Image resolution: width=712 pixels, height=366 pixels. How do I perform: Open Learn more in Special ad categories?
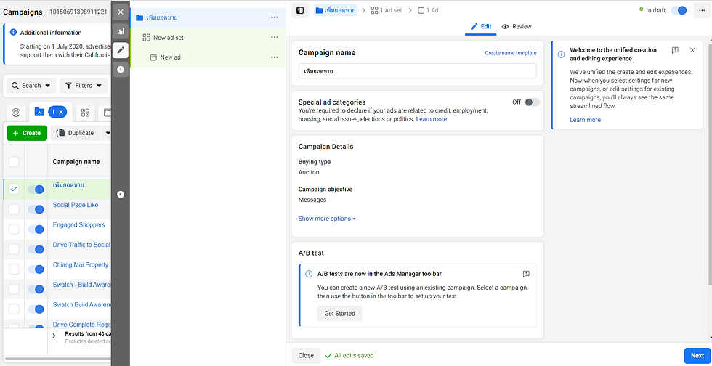click(432, 119)
